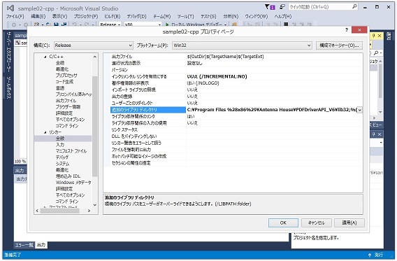
Task: Click inside the Quick Launch search field
Action: click(x=320, y=7)
